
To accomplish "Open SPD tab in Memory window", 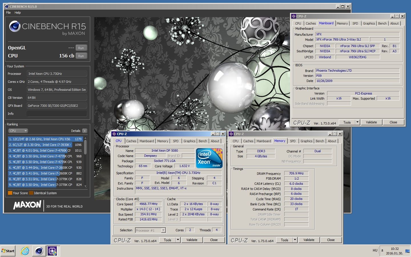I will tap(293, 141).
